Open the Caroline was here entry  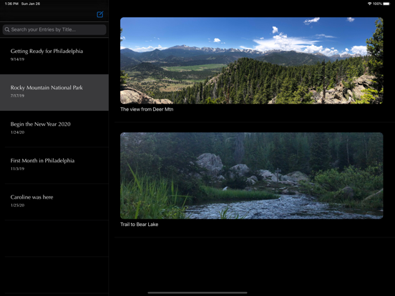54,202
